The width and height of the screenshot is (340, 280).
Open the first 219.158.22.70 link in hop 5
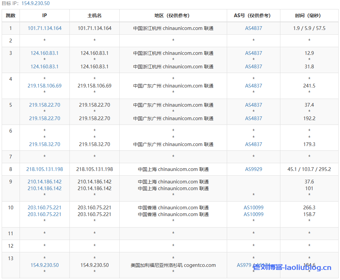pyautogui.click(x=44, y=105)
